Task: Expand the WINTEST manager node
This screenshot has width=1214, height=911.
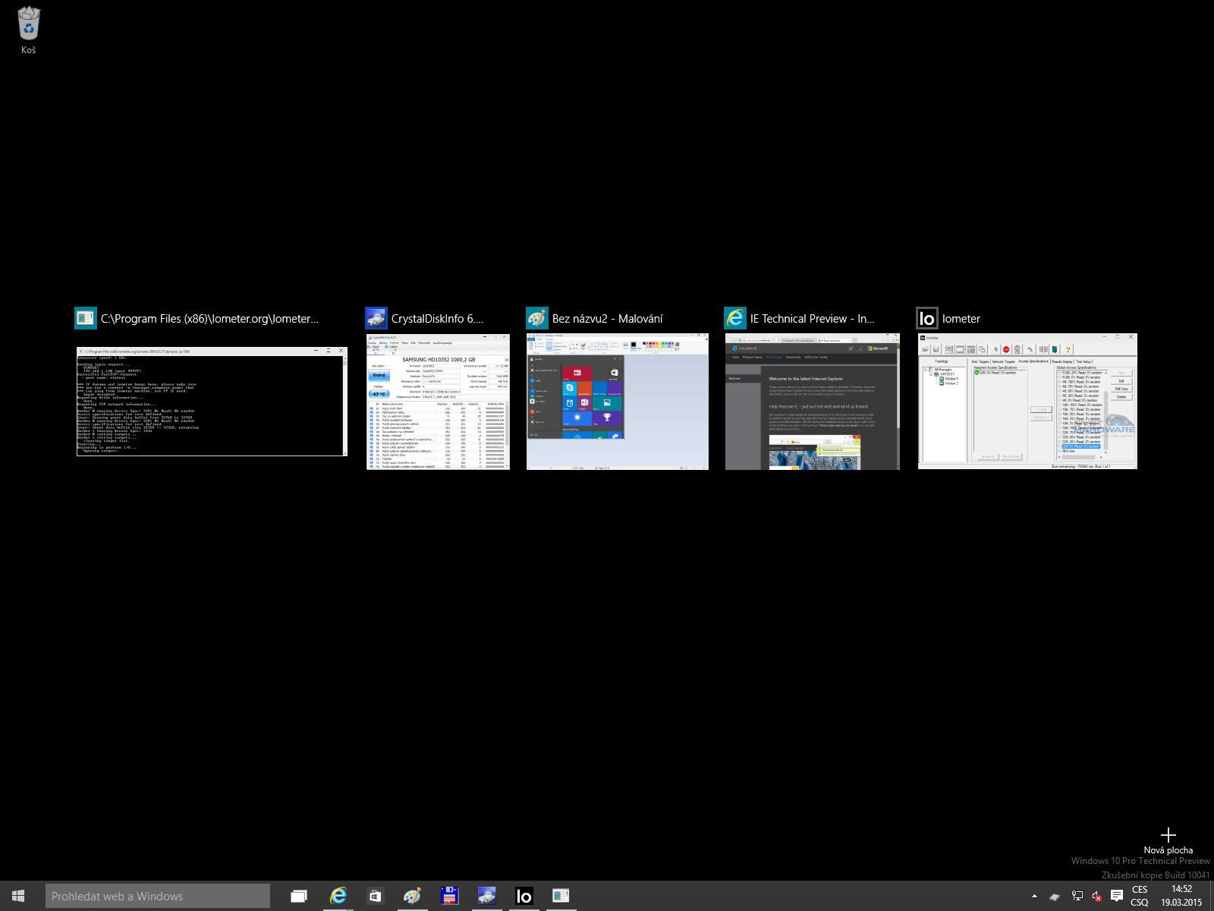Action: point(930,374)
